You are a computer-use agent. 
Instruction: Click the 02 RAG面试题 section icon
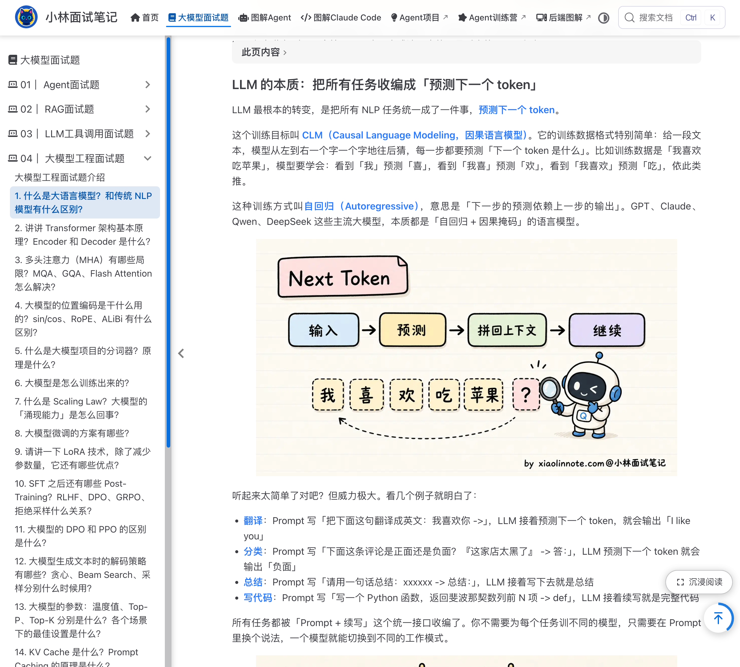click(13, 109)
